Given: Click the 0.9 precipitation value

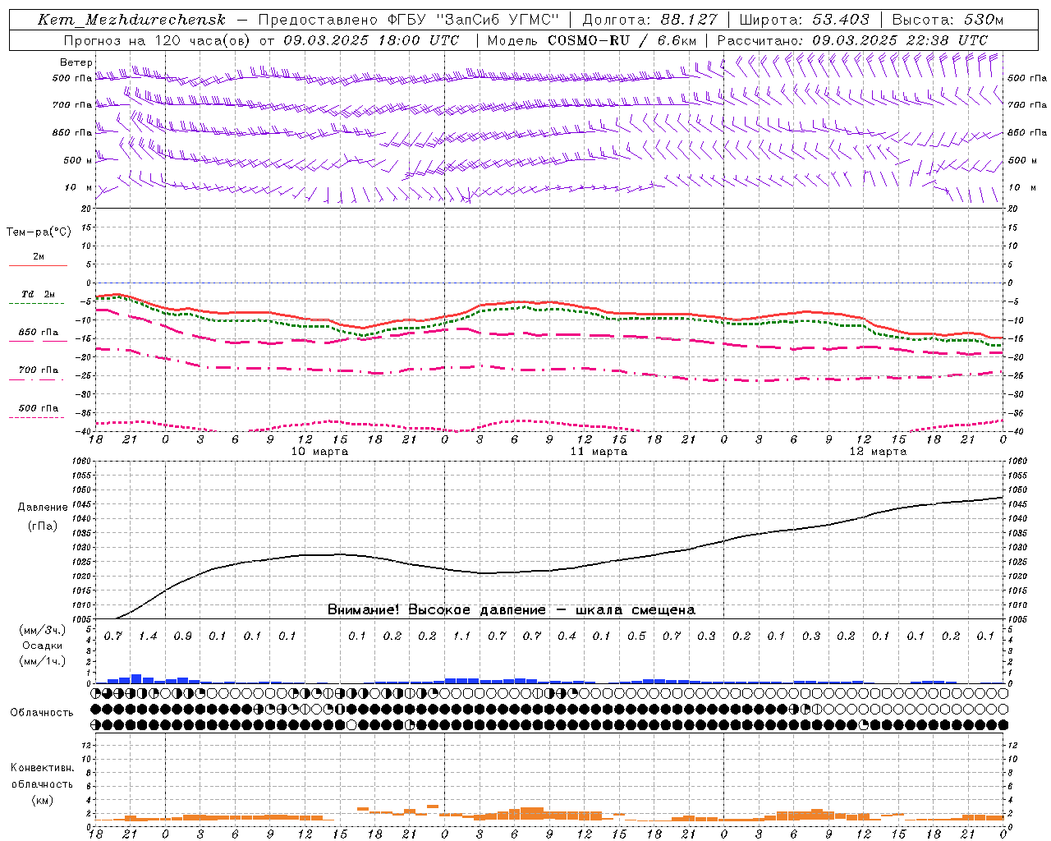Looking at the screenshot, I should click(182, 636).
